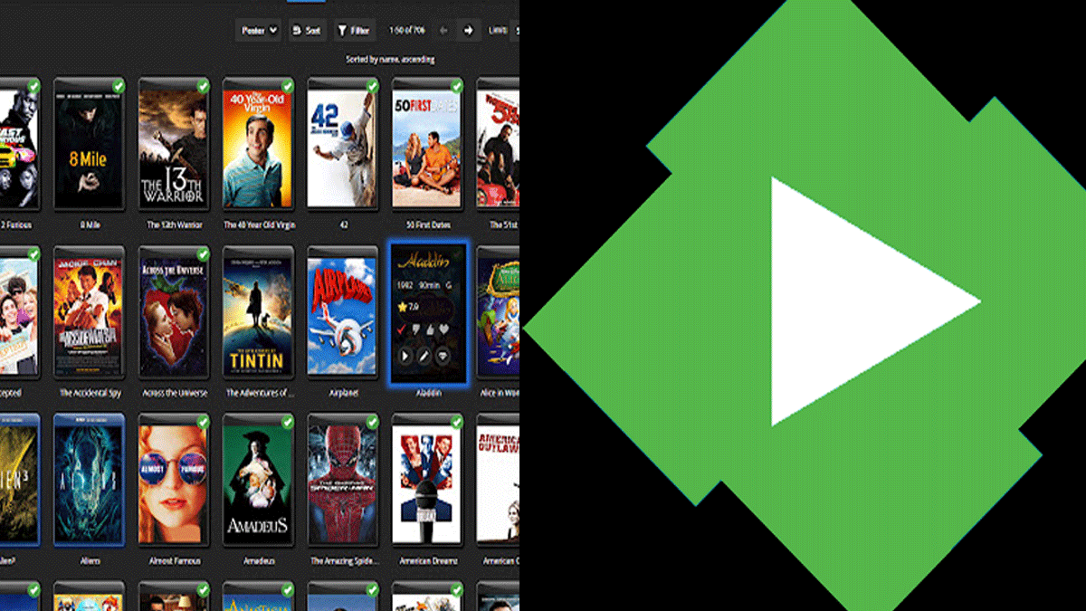Click the sync icon on Aladdin card
The height and width of the screenshot is (611, 1086).
[x=443, y=356]
